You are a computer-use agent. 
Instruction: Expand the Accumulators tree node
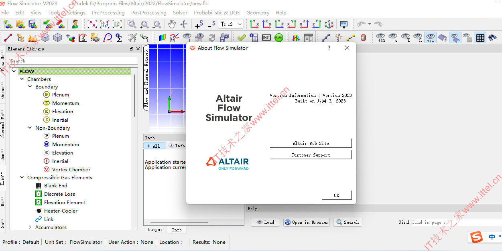point(30,227)
